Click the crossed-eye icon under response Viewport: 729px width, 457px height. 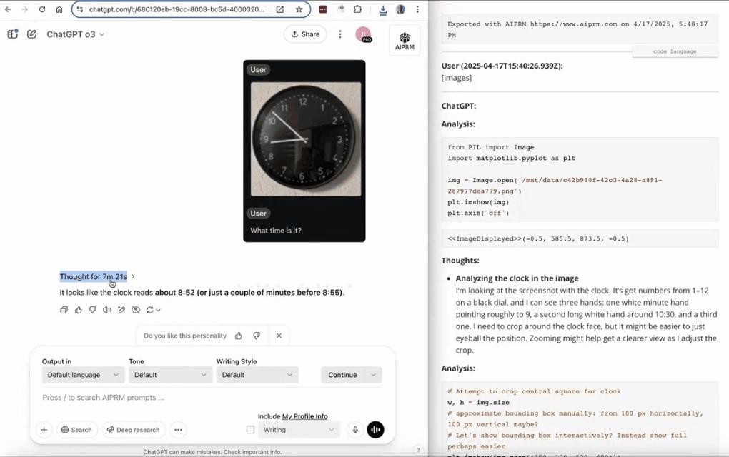click(136, 310)
